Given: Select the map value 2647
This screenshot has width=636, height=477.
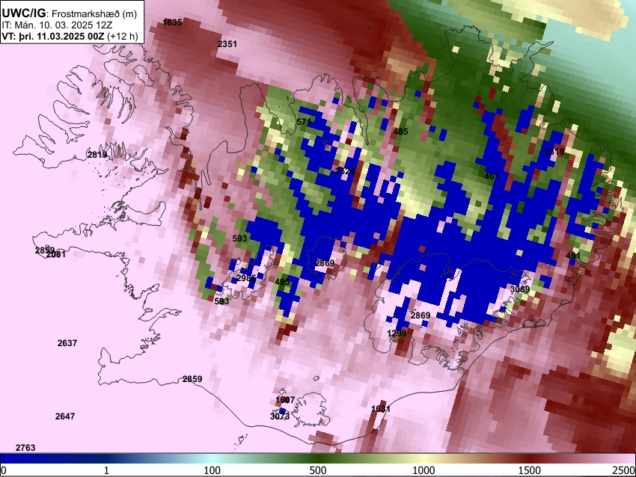Looking at the screenshot, I should coord(65,416).
